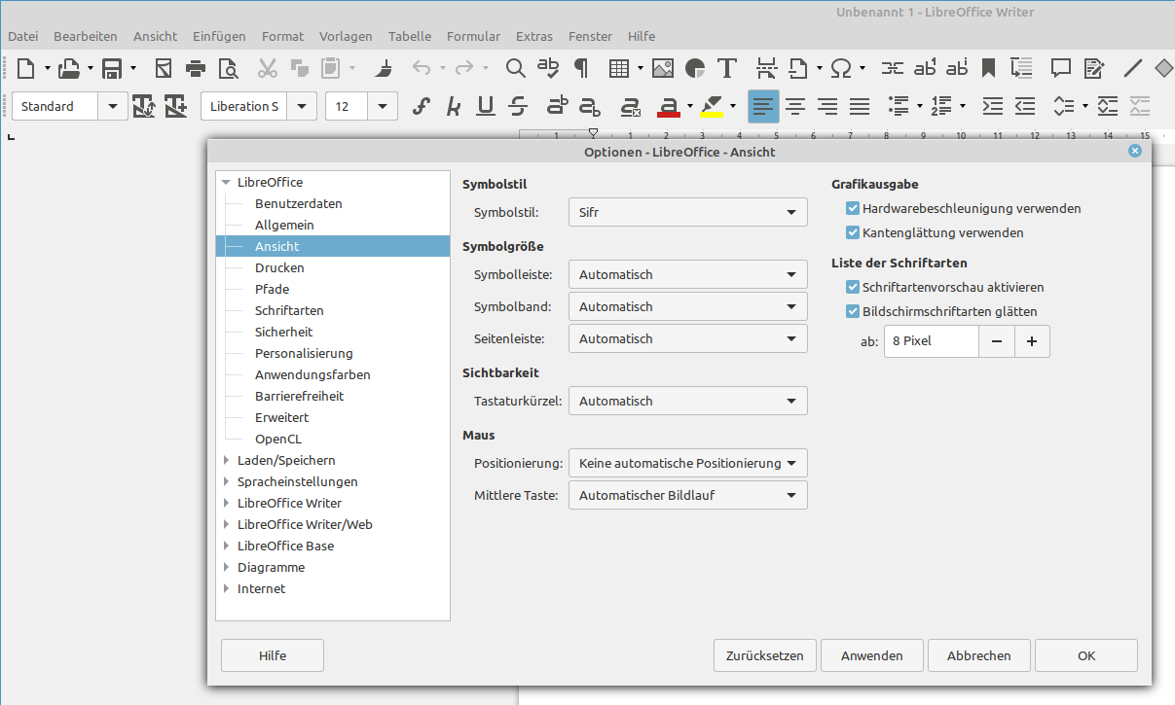Click the yellow highlighting color button
The image size is (1175, 705).
coord(712,106)
